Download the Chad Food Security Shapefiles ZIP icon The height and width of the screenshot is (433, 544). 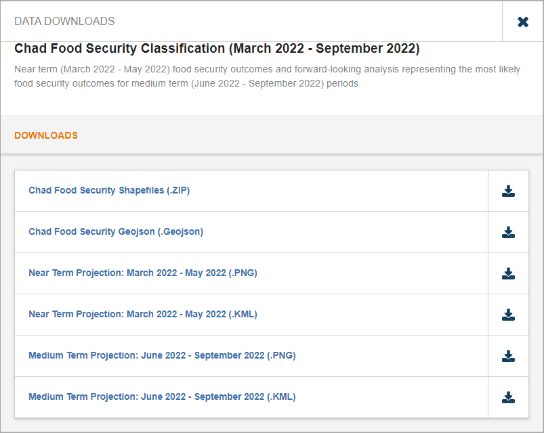508,191
